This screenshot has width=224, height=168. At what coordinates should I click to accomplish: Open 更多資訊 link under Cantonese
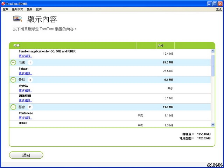(26, 118)
